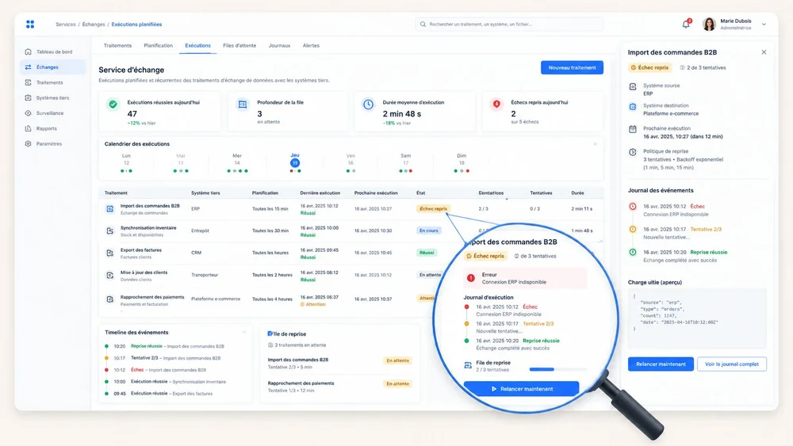Viewport: 793px width, 446px height.
Task: Switch to the Traitements tab
Action: point(117,45)
